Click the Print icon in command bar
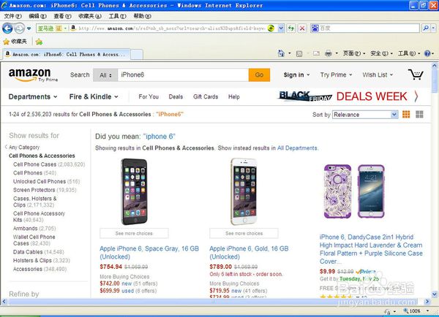 click(328, 53)
